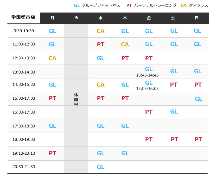Click the 17:30-18:30 time slot label
This screenshot has height=177, width=212.
pyautogui.click(x=24, y=126)
